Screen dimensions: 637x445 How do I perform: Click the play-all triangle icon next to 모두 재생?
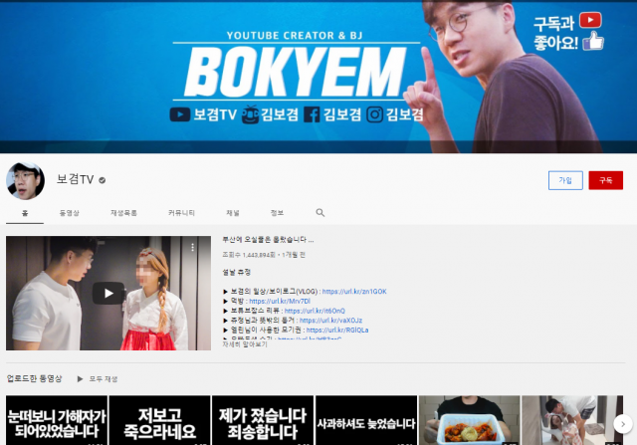point(80,378)
